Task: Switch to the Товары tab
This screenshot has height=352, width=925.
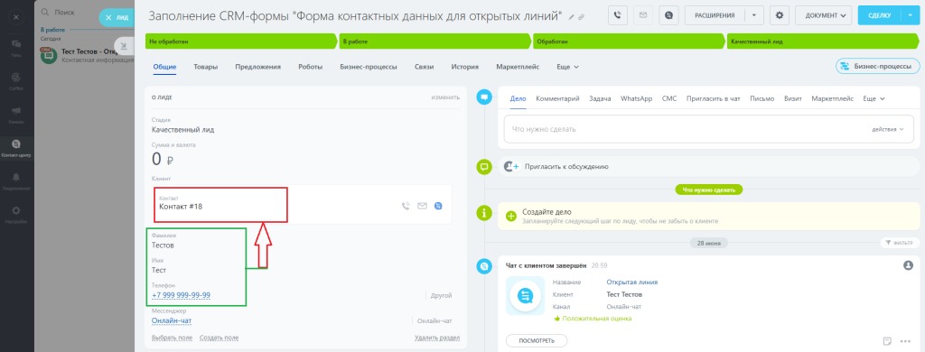Action: (x=205, y=67)
